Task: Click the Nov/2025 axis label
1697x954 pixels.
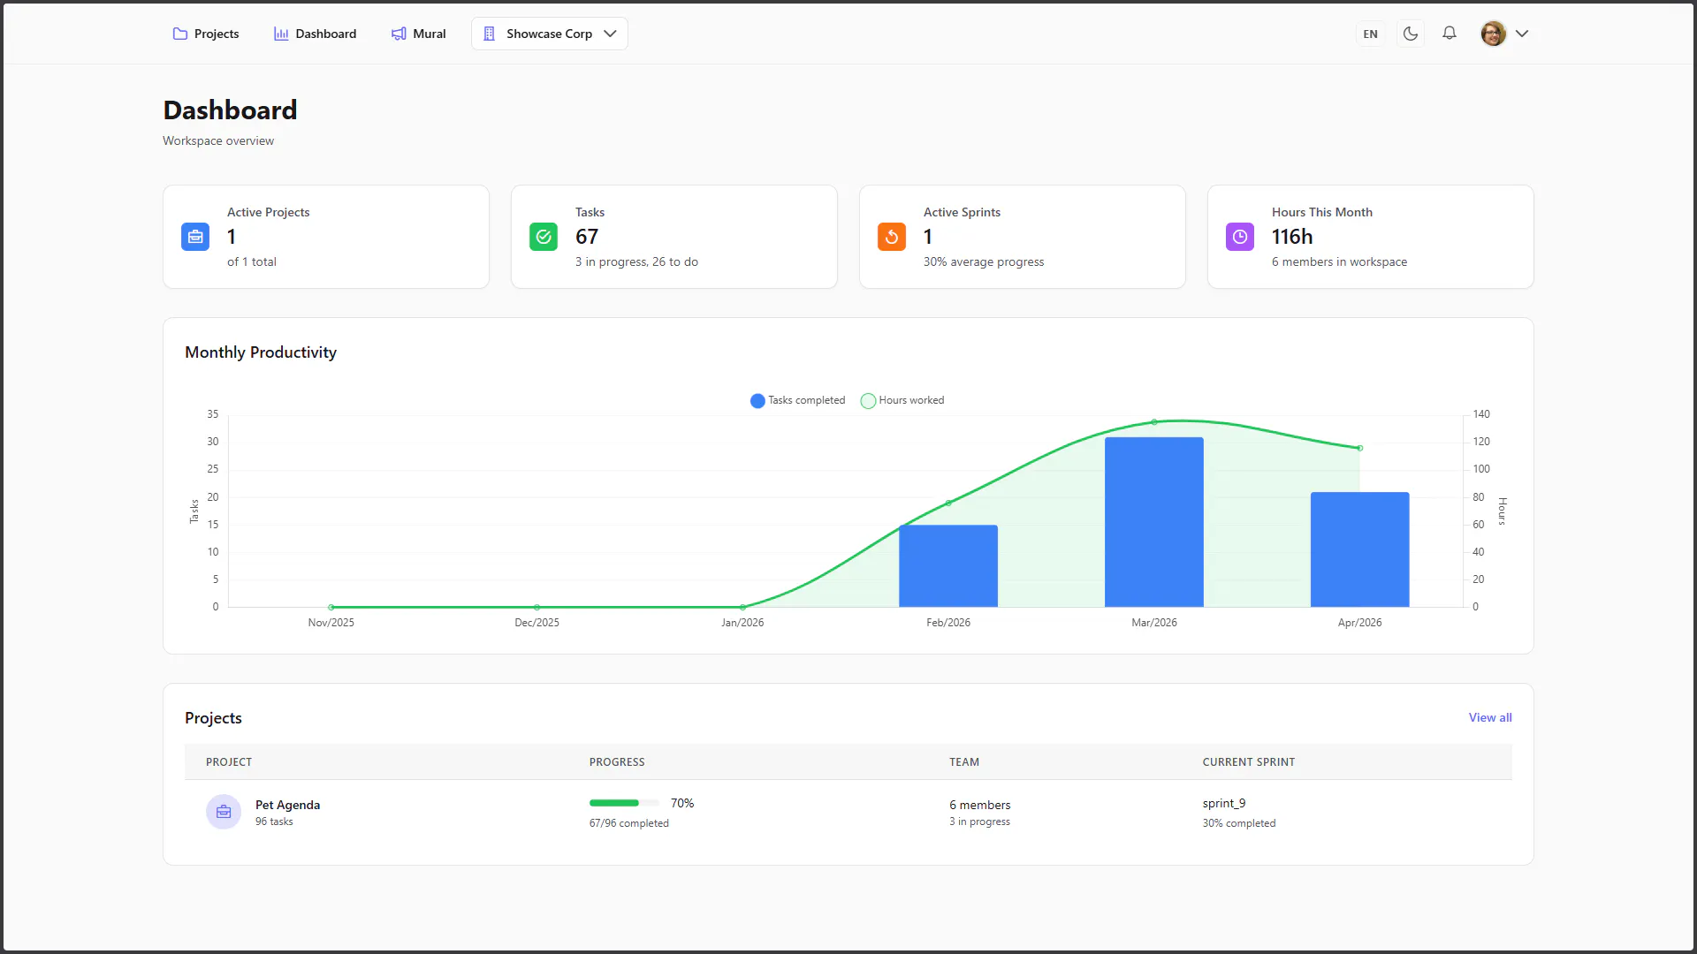Action: (x=331, y=623)
